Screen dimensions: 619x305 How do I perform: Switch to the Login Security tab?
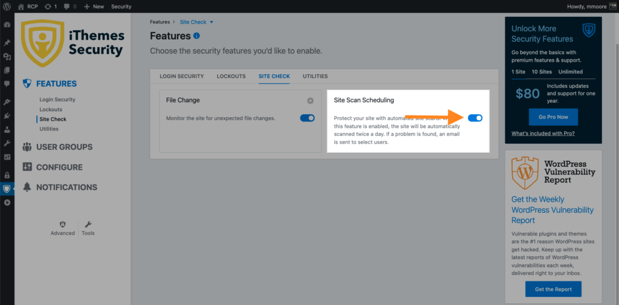[181, 76]
